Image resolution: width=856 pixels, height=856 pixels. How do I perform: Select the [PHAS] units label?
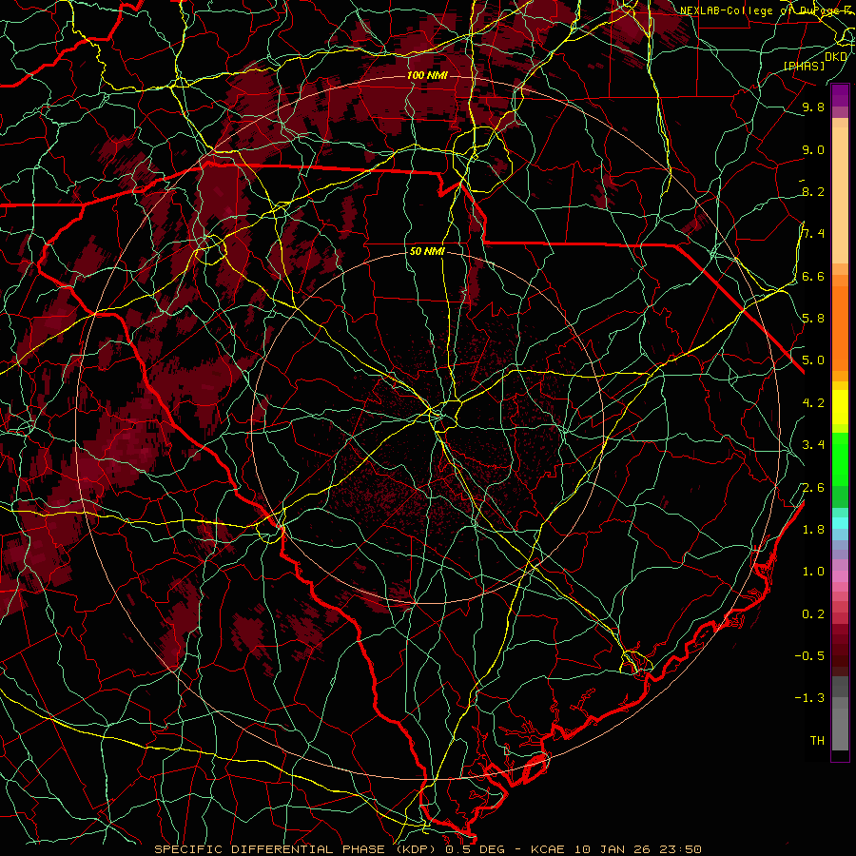[804, 66]
